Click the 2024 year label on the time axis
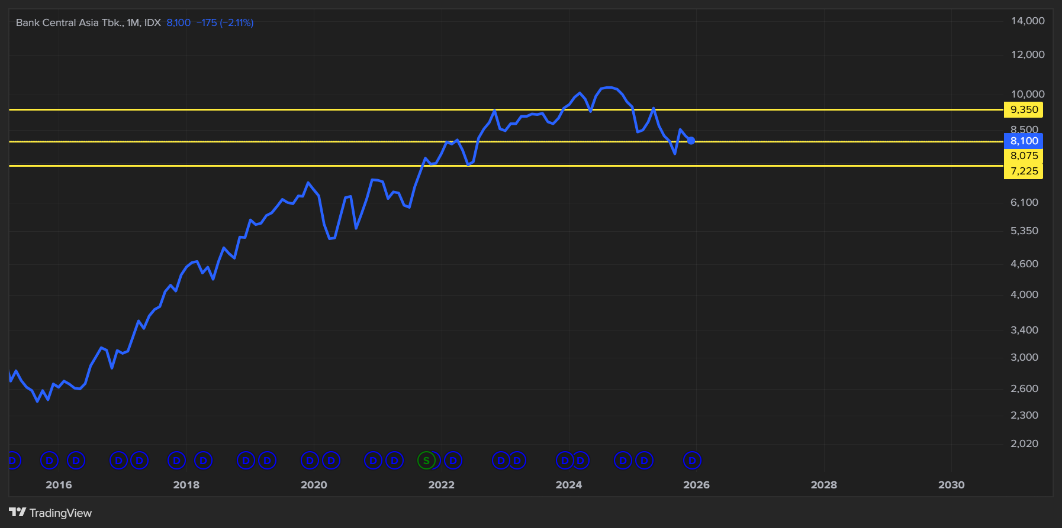The image size is (1062, 528). click(569, 485)
